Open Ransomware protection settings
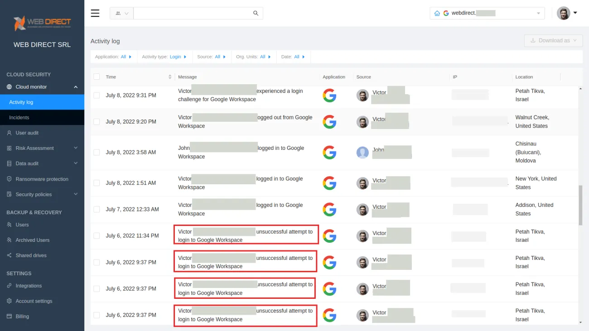This screenshot has height=331, width=589. (x=41, y=179)
